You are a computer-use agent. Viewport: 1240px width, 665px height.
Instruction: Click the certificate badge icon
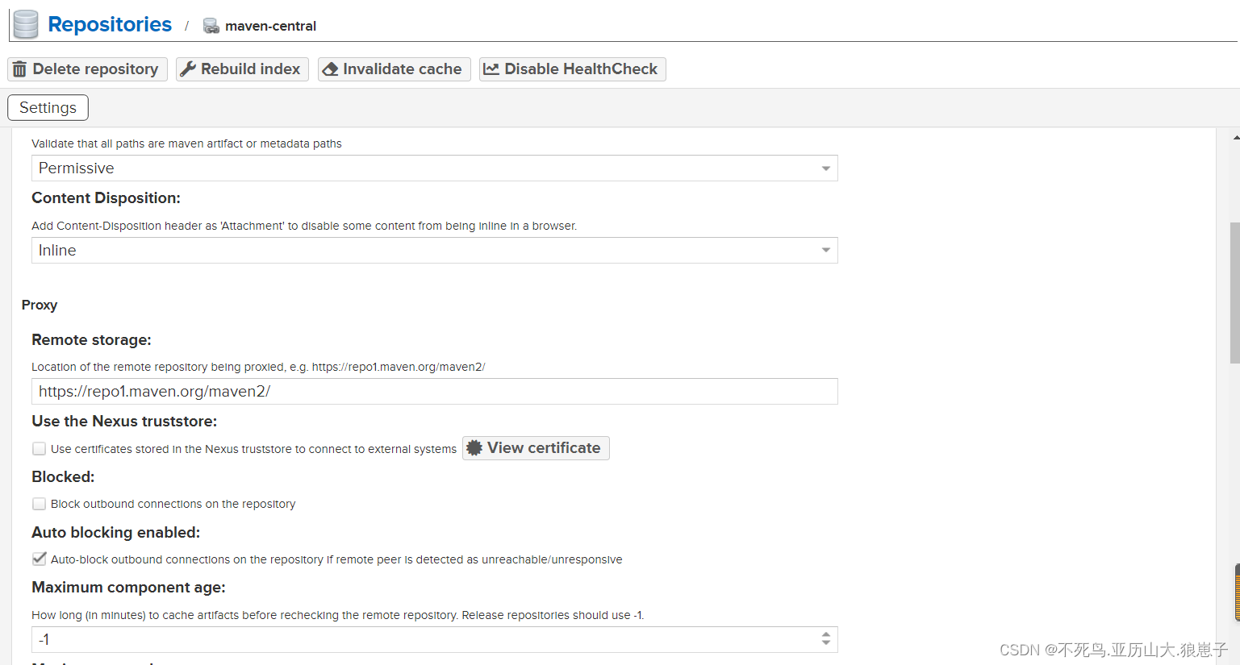[474, 448]
